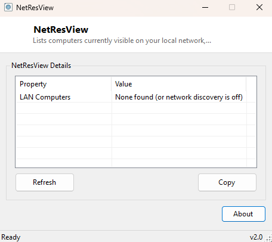This screenshot has height=242, width=272.
Task: Select the Property column header
Action: [x=63, y=84]
